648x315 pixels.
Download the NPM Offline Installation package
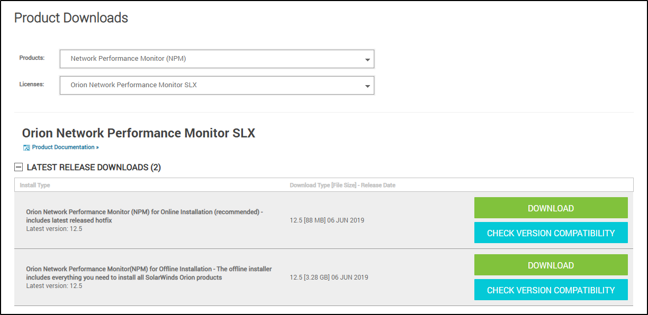[551, 265]
